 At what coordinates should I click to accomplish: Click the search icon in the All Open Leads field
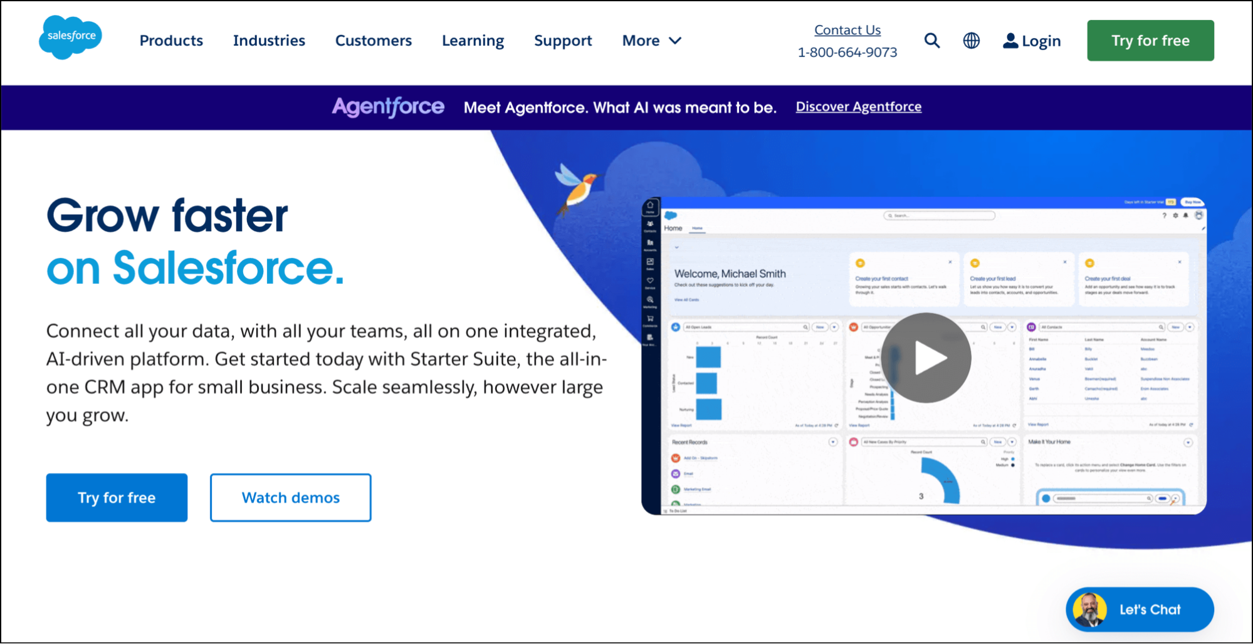coord(805,327)
